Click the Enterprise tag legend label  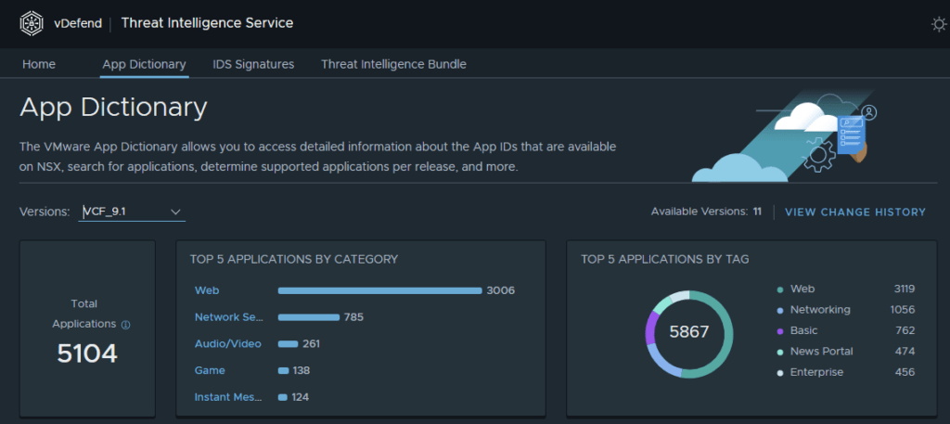pyautogui.click(x=816, y=372)
